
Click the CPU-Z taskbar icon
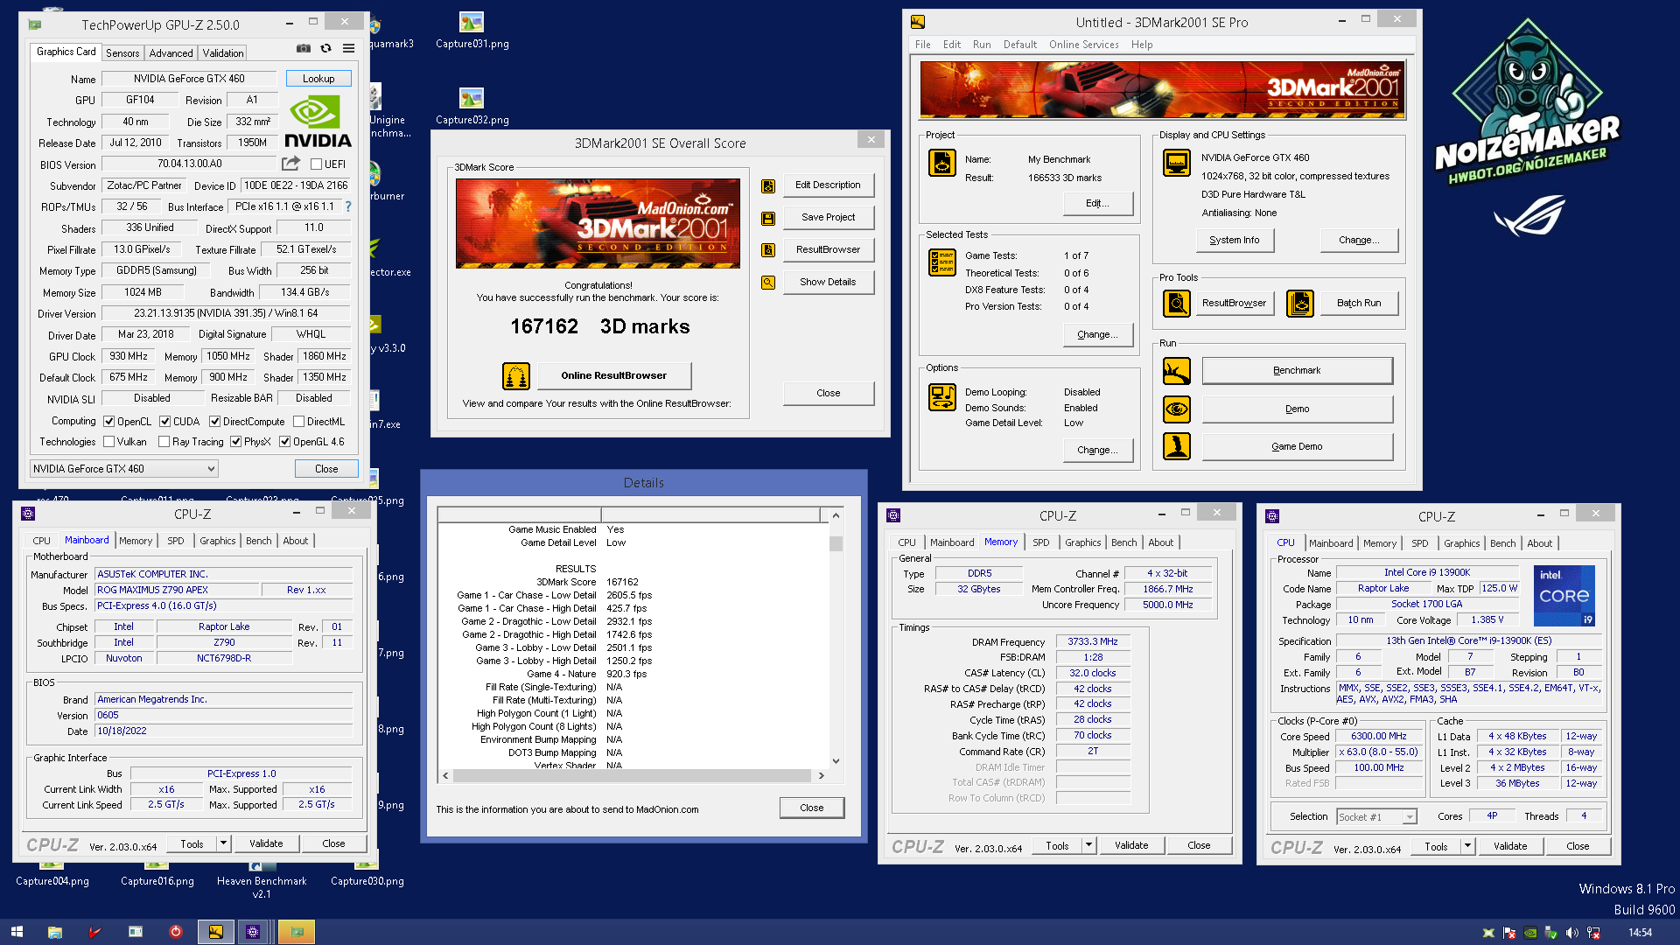tap(253, 932)
